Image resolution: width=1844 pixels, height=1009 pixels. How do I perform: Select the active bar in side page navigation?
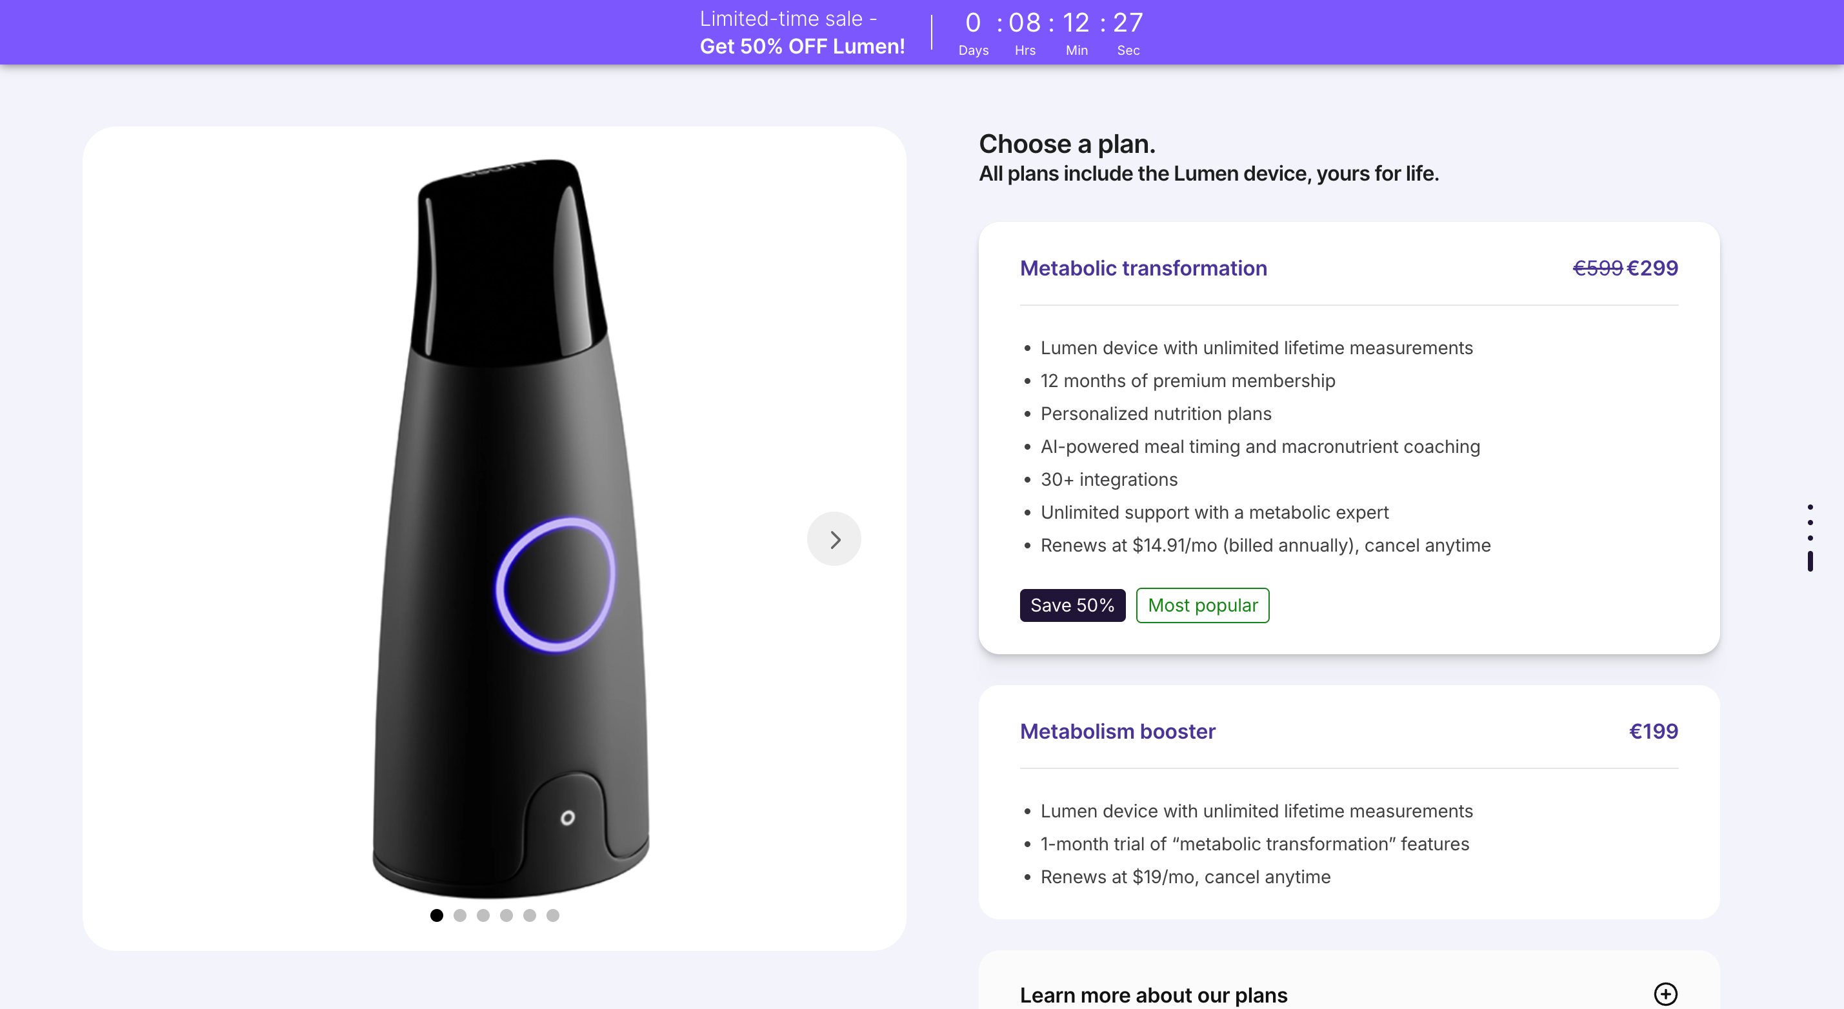click(1810, 561)
